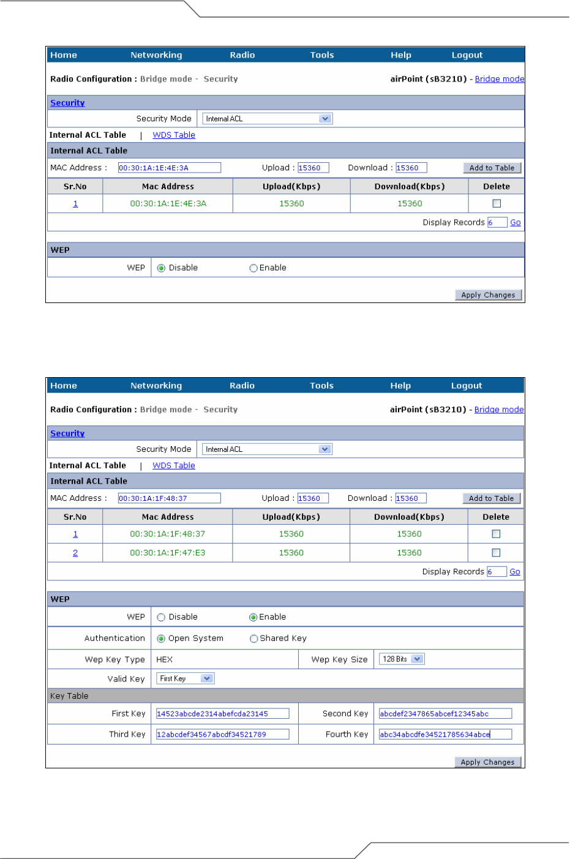The width and height of the screenshot is (570, 859).
Task: Open Tools menu in bottom panel
Action: click(x=321, y=386)
